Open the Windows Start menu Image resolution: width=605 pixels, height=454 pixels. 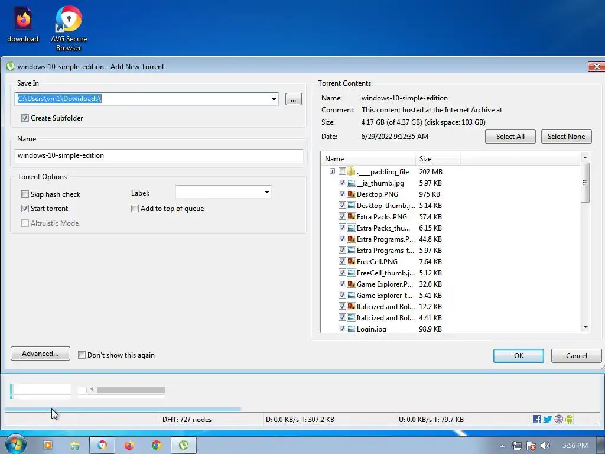(x=15, y=445)
